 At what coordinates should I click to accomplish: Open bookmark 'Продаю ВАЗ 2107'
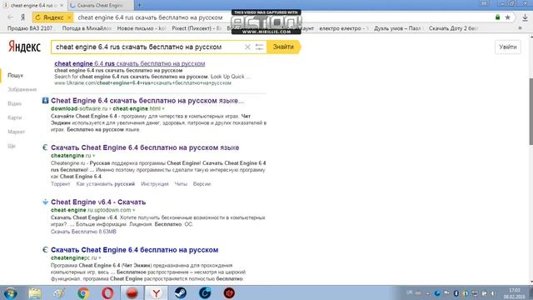click(30, 28)
